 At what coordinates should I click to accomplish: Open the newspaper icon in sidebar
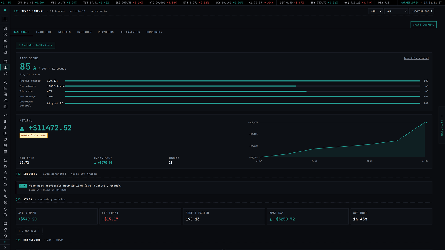tap(5, 107)
